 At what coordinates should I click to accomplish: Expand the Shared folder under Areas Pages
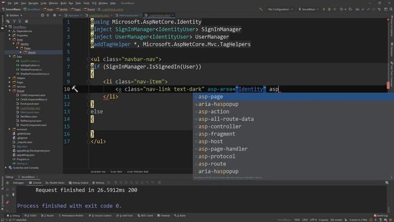21,52
